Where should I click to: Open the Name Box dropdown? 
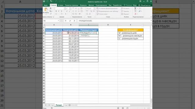58,21
